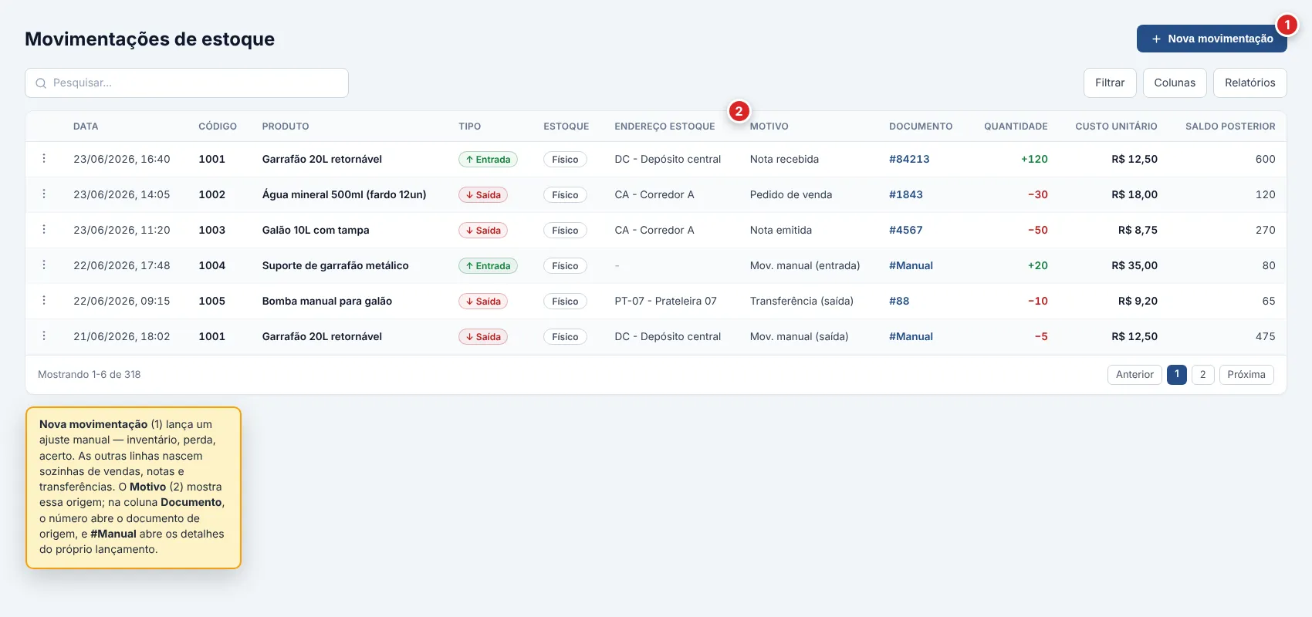Open document link #1843
The width and height of the screenshot is (1312, 617).
coord(906,194)
